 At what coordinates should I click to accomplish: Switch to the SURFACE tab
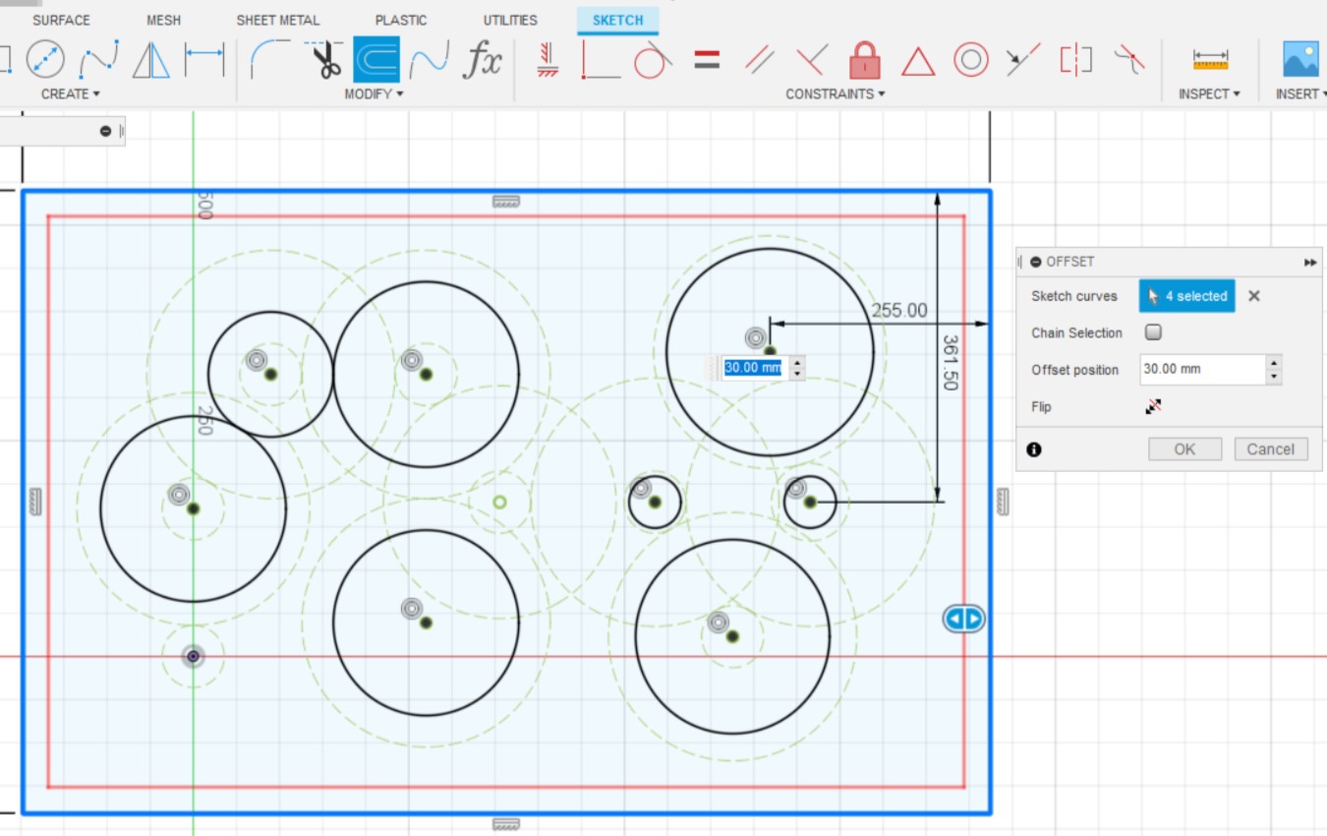coord(61,20)
